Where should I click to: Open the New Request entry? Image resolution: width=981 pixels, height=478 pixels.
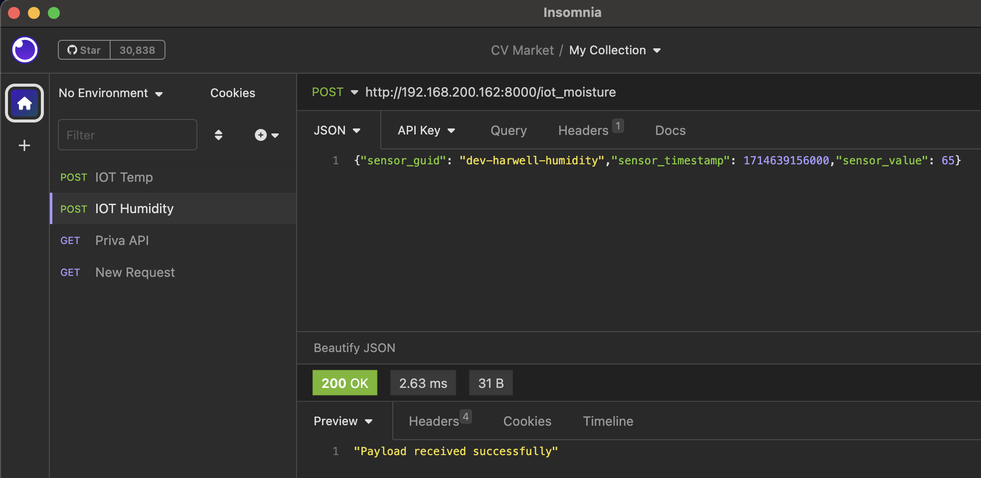click(173, 272)
